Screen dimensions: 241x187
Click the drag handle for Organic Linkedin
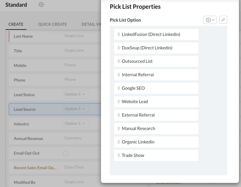tap(119, 142)
